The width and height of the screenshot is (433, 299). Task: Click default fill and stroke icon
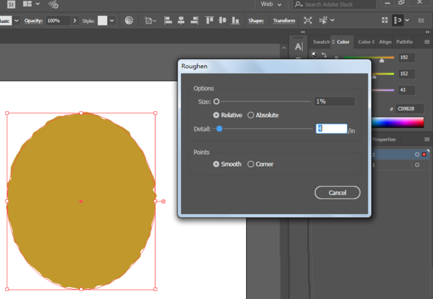pyautogui.click(x=315, y=55)
